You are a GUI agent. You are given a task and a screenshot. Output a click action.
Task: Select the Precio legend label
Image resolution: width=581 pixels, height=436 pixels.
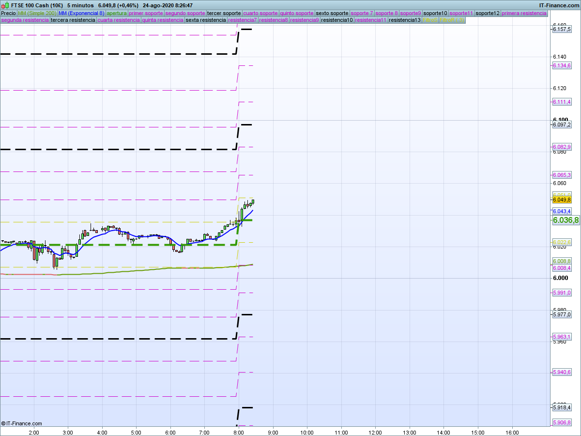coord(8,13)
